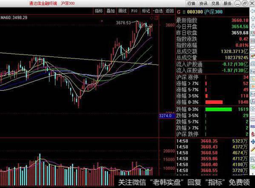Minimize the 通达信 window

(238, 3)
